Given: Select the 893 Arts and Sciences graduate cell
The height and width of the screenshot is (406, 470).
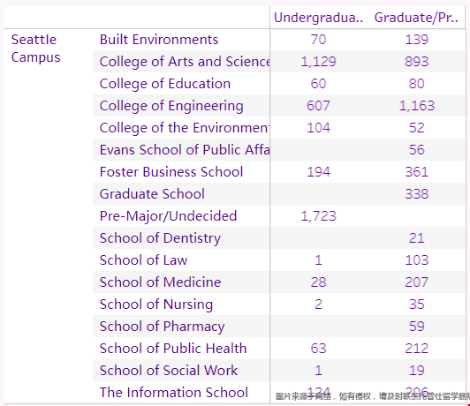Looking at the screenshot, I should pyautogui.click(x=417, y=62).
